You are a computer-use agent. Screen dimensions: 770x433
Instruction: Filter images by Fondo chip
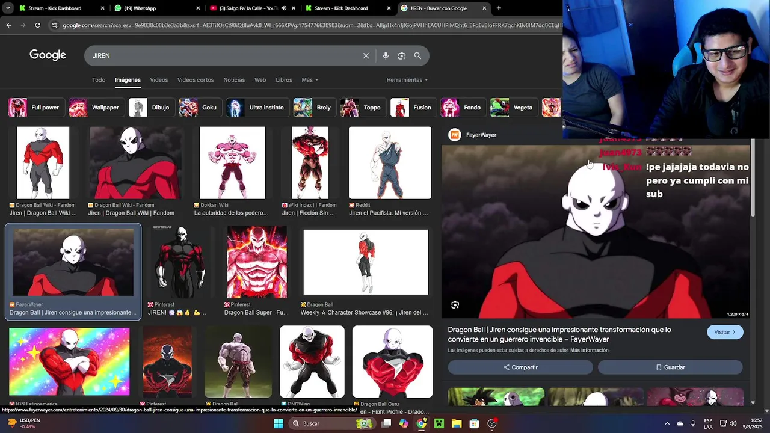click(462, 108)
